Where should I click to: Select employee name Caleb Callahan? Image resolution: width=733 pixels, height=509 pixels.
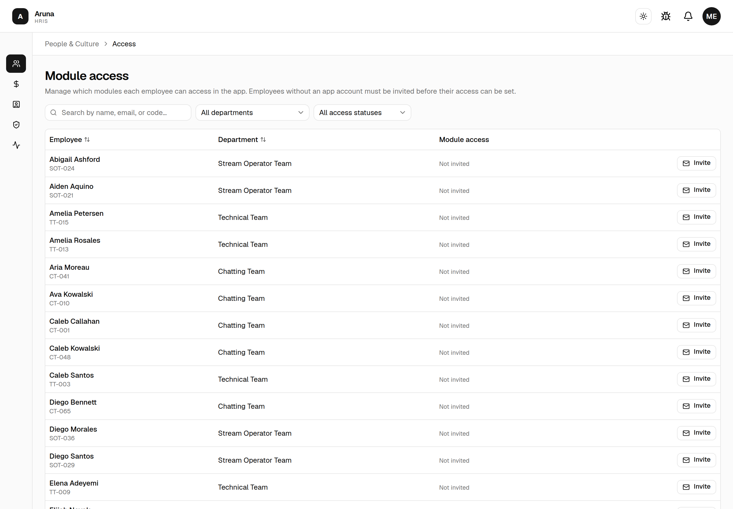[x=75, y=321]
